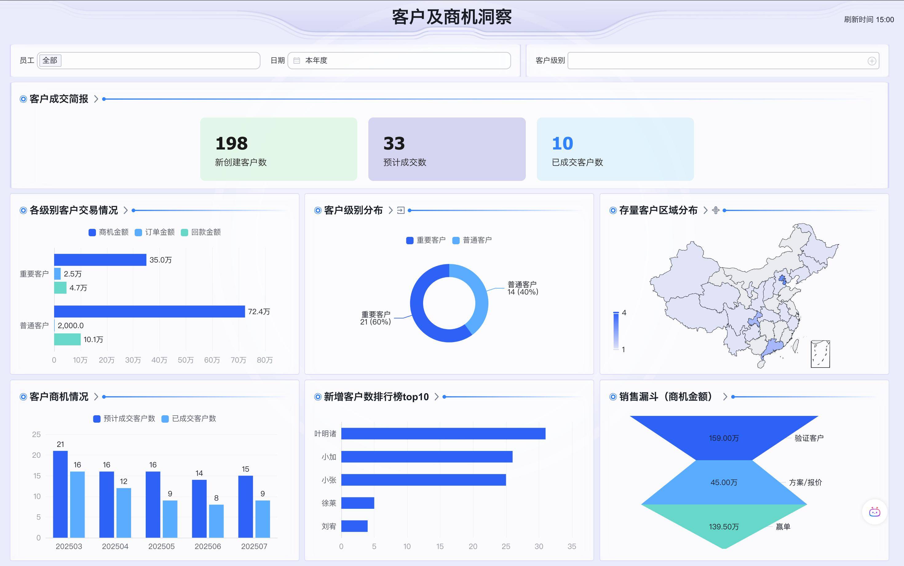
Task: Open the 日期 本年度 dropdown
Action: coord(399,61)
